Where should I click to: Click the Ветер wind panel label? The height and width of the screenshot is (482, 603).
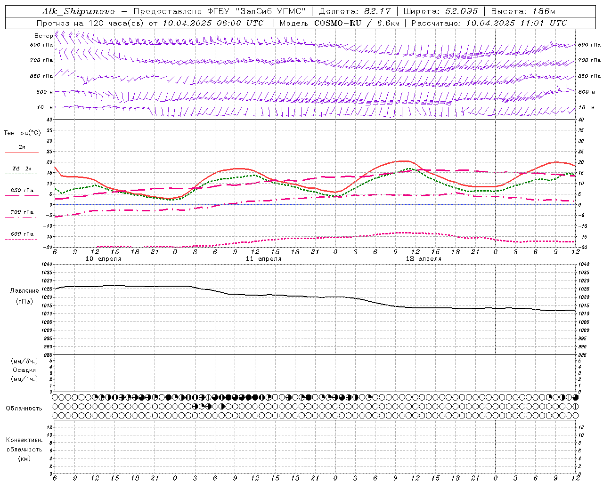point(43,36)
